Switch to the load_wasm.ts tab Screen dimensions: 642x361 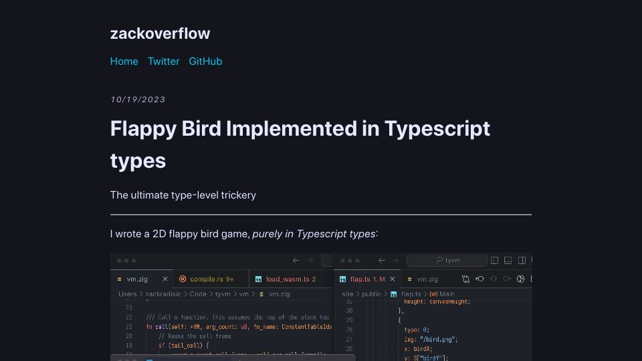[x=291, y=279]
